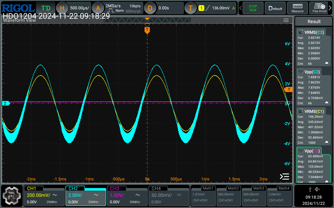Open the Flex Knob settings
Screen dimensions: 334x208
[x=319, y=8]
